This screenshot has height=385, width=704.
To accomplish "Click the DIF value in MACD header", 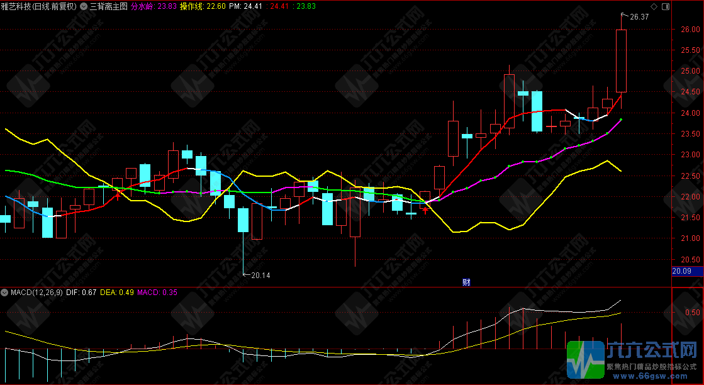I will [82, 293].
